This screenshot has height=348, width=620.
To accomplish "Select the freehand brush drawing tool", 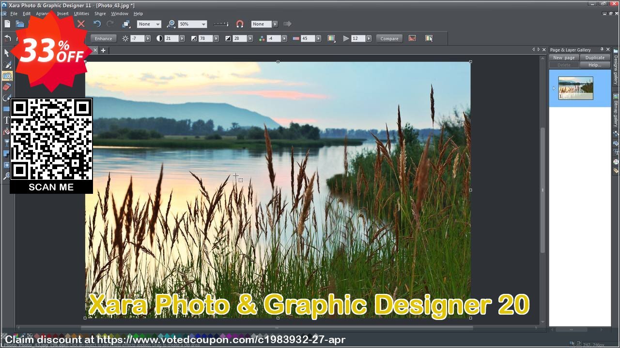I will 7,65.
